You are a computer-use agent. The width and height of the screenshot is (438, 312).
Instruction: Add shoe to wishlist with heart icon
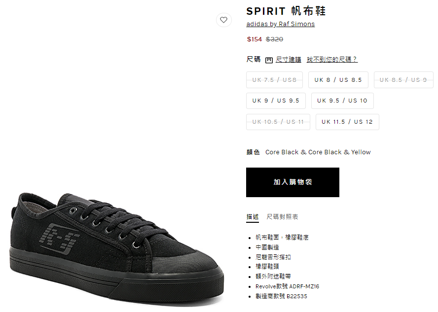pos(224,20)
